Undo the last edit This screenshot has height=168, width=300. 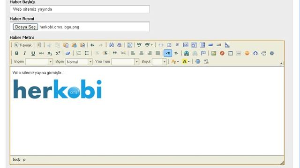(x=92, y=45)
